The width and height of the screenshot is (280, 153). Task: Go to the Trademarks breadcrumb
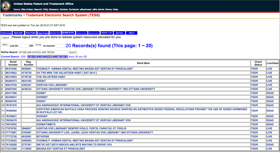point(12,15)
